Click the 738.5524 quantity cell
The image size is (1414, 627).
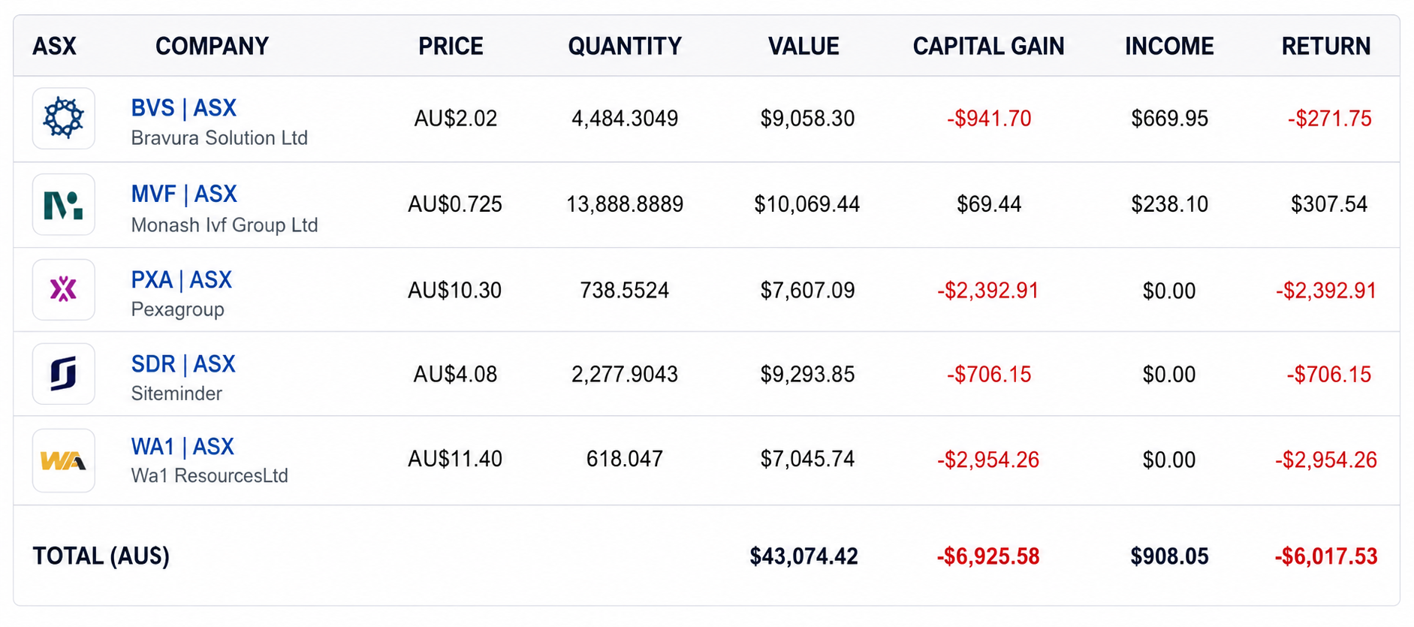point(625,291)
